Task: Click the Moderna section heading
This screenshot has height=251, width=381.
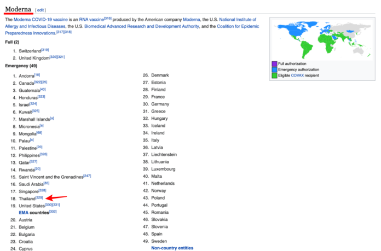Action: click(x=18, y=9)
